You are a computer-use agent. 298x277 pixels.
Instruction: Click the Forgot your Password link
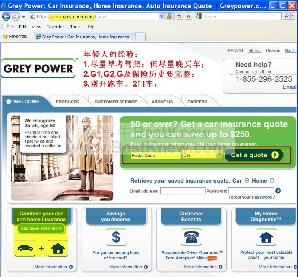(261, 197)
